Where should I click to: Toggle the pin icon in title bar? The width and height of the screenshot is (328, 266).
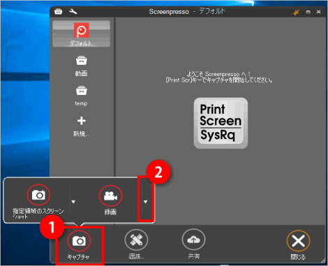coord(296,12)
